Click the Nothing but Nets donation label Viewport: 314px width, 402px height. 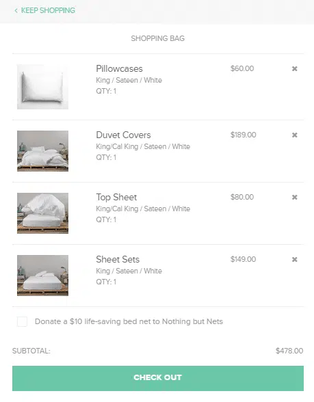tap(129, 321)
